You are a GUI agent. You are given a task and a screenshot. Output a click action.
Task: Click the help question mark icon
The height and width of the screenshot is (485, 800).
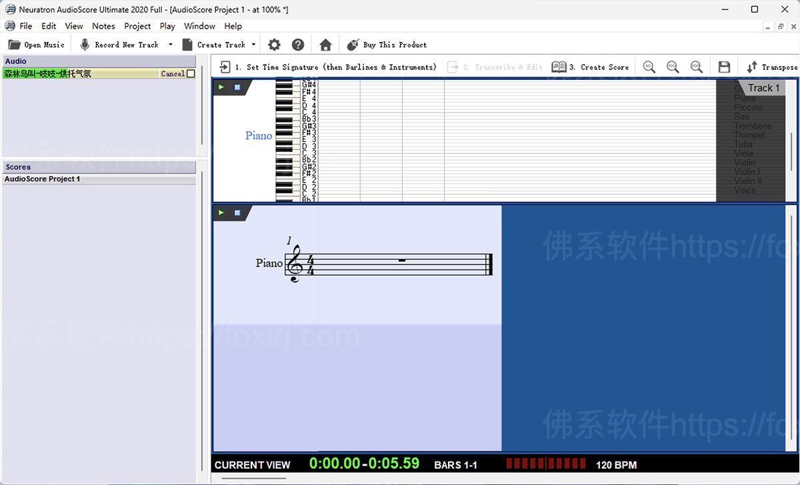pyautogui.click(x=298, y=45)
